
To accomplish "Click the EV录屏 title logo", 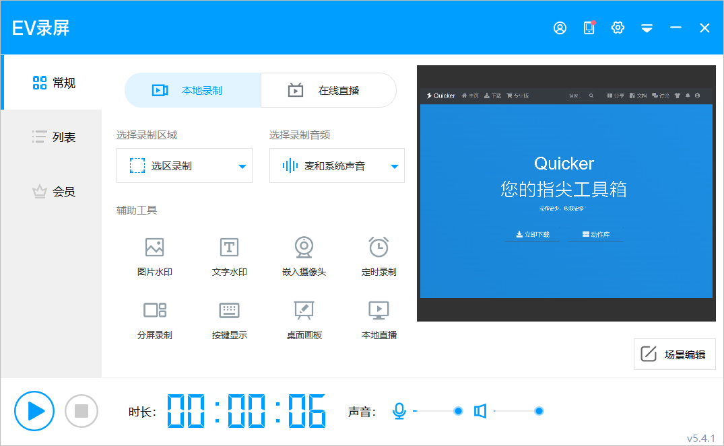I will (40, 28).
